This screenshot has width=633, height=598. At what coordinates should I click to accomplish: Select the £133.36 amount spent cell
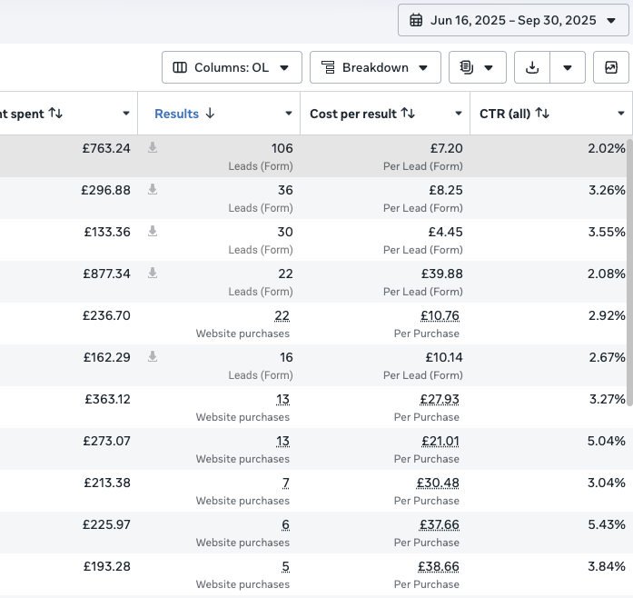107,232
